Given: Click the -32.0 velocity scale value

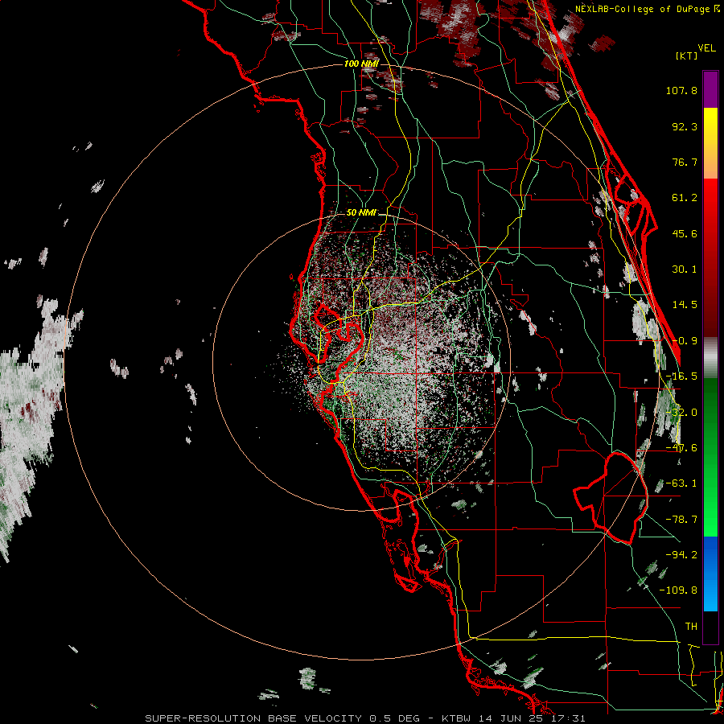Looking at the screenshot, I should coord(681,413).
